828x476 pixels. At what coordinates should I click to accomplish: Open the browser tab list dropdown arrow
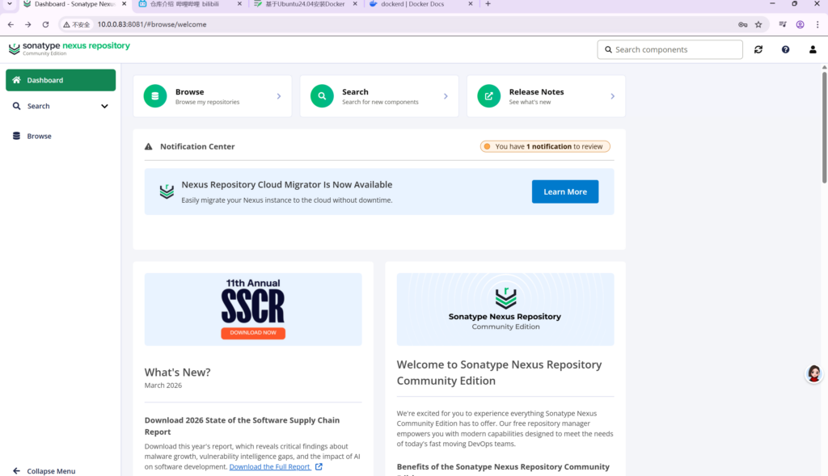point(9,4)
